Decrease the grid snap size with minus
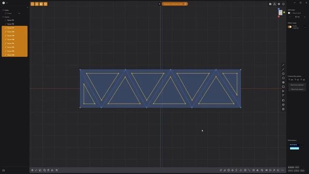309x174 pixels. coord(290,17)
